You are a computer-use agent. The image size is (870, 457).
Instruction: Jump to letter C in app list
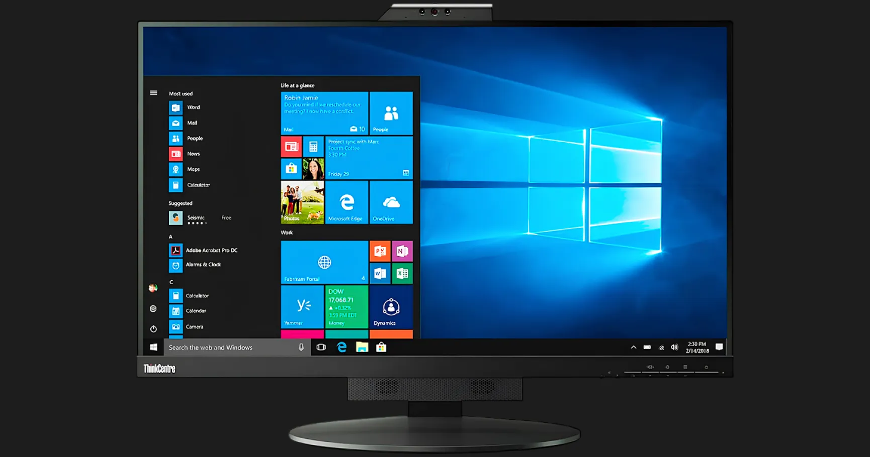(171, 282)
